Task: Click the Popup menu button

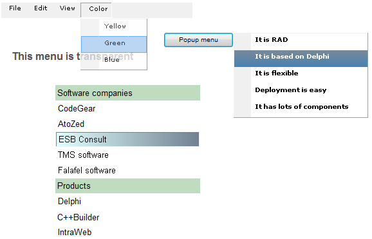Action: [x=198, y=40]
